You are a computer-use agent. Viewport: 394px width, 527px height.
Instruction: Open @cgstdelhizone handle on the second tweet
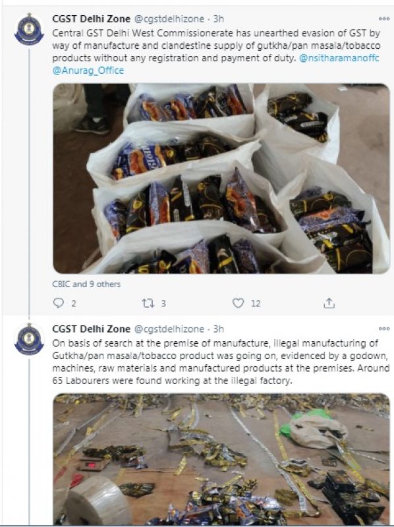pyautogui.click(x=169, y=329)
